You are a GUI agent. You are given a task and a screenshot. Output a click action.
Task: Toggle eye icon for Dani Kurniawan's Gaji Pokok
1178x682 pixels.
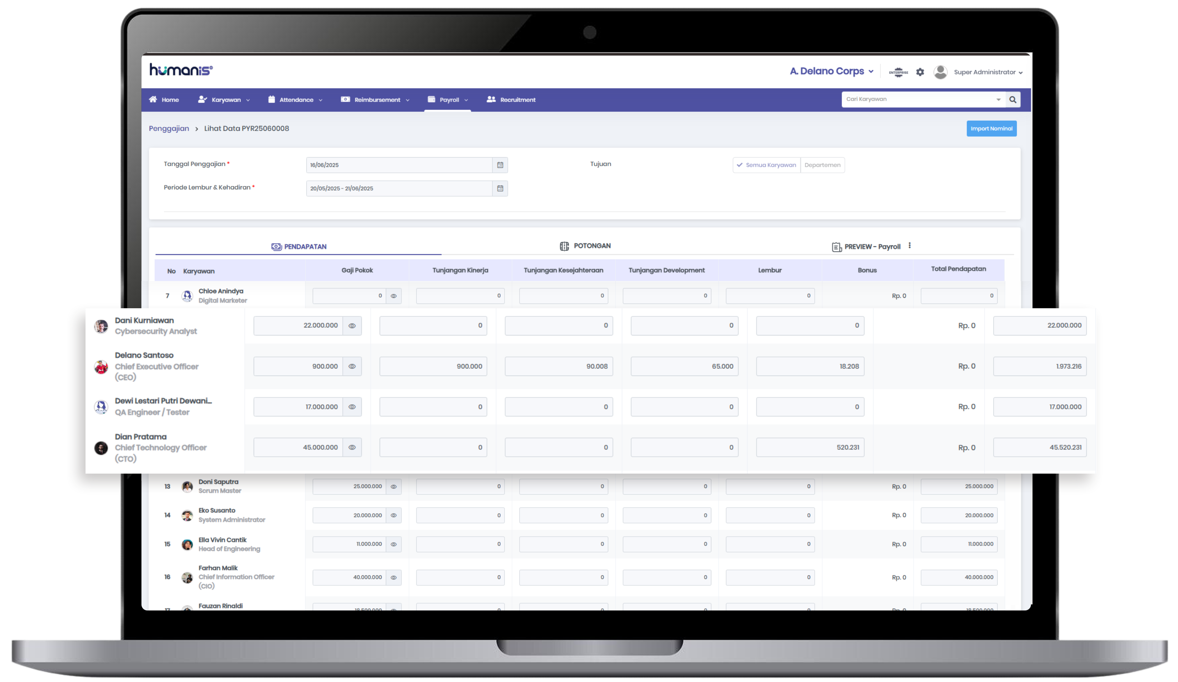[352, 325]
